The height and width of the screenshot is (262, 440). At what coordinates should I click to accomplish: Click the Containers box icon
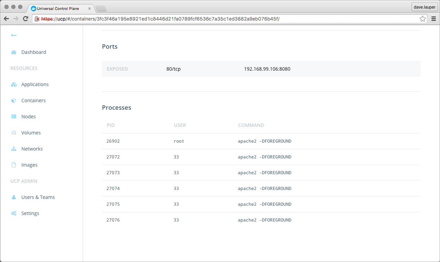(x=14, y=100)
